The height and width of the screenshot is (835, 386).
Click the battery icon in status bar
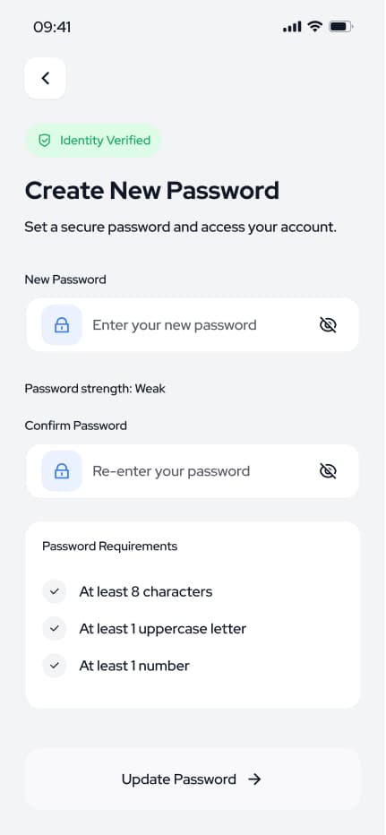[340, 27]
